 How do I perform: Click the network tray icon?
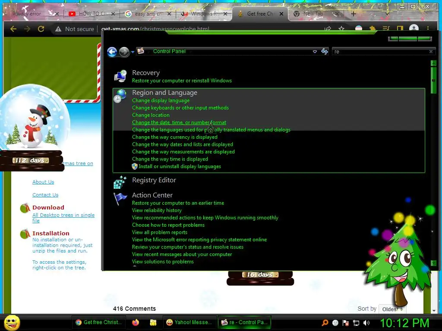(x=356, y=323)
